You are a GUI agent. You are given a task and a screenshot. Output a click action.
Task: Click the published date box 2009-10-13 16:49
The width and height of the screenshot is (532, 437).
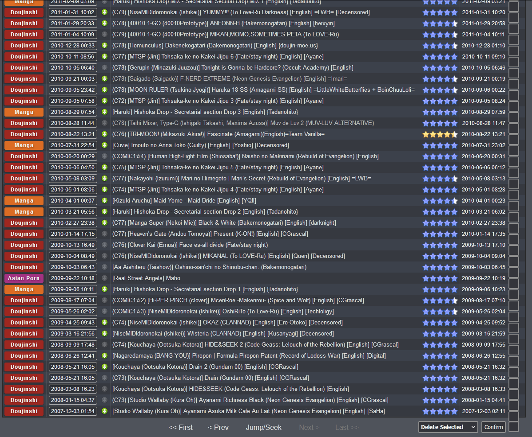[73, 245]
